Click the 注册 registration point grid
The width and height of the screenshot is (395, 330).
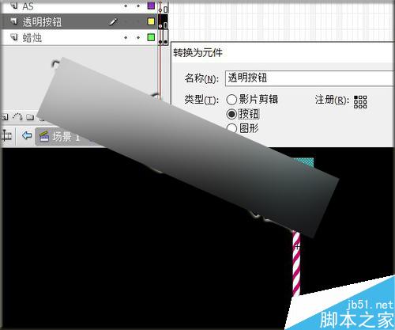click(x=360, y=102)
